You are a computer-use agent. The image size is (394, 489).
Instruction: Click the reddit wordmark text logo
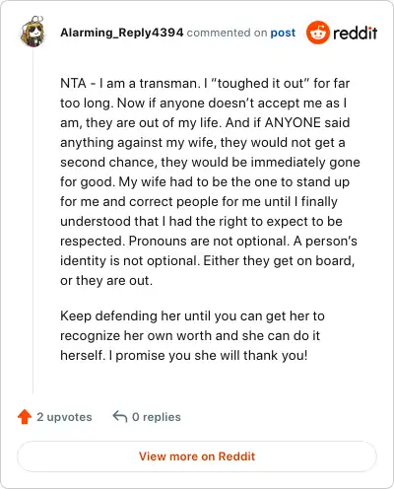[x=356, y=33]
